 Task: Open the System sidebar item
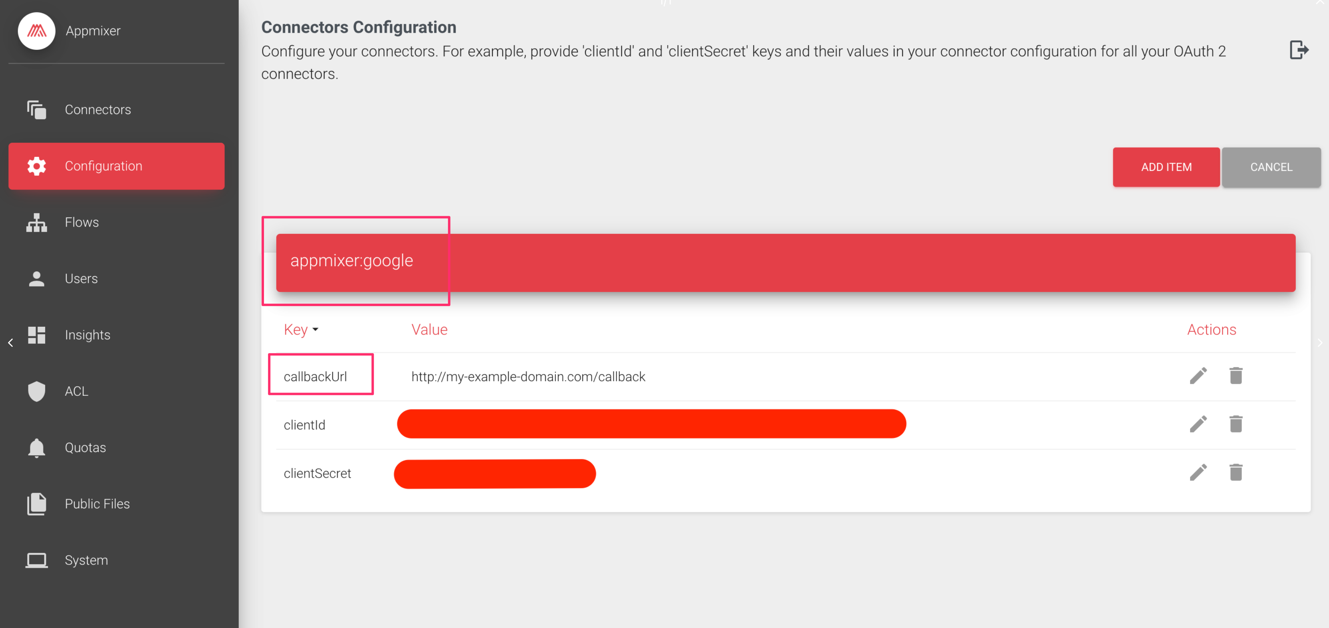(86, 561)
